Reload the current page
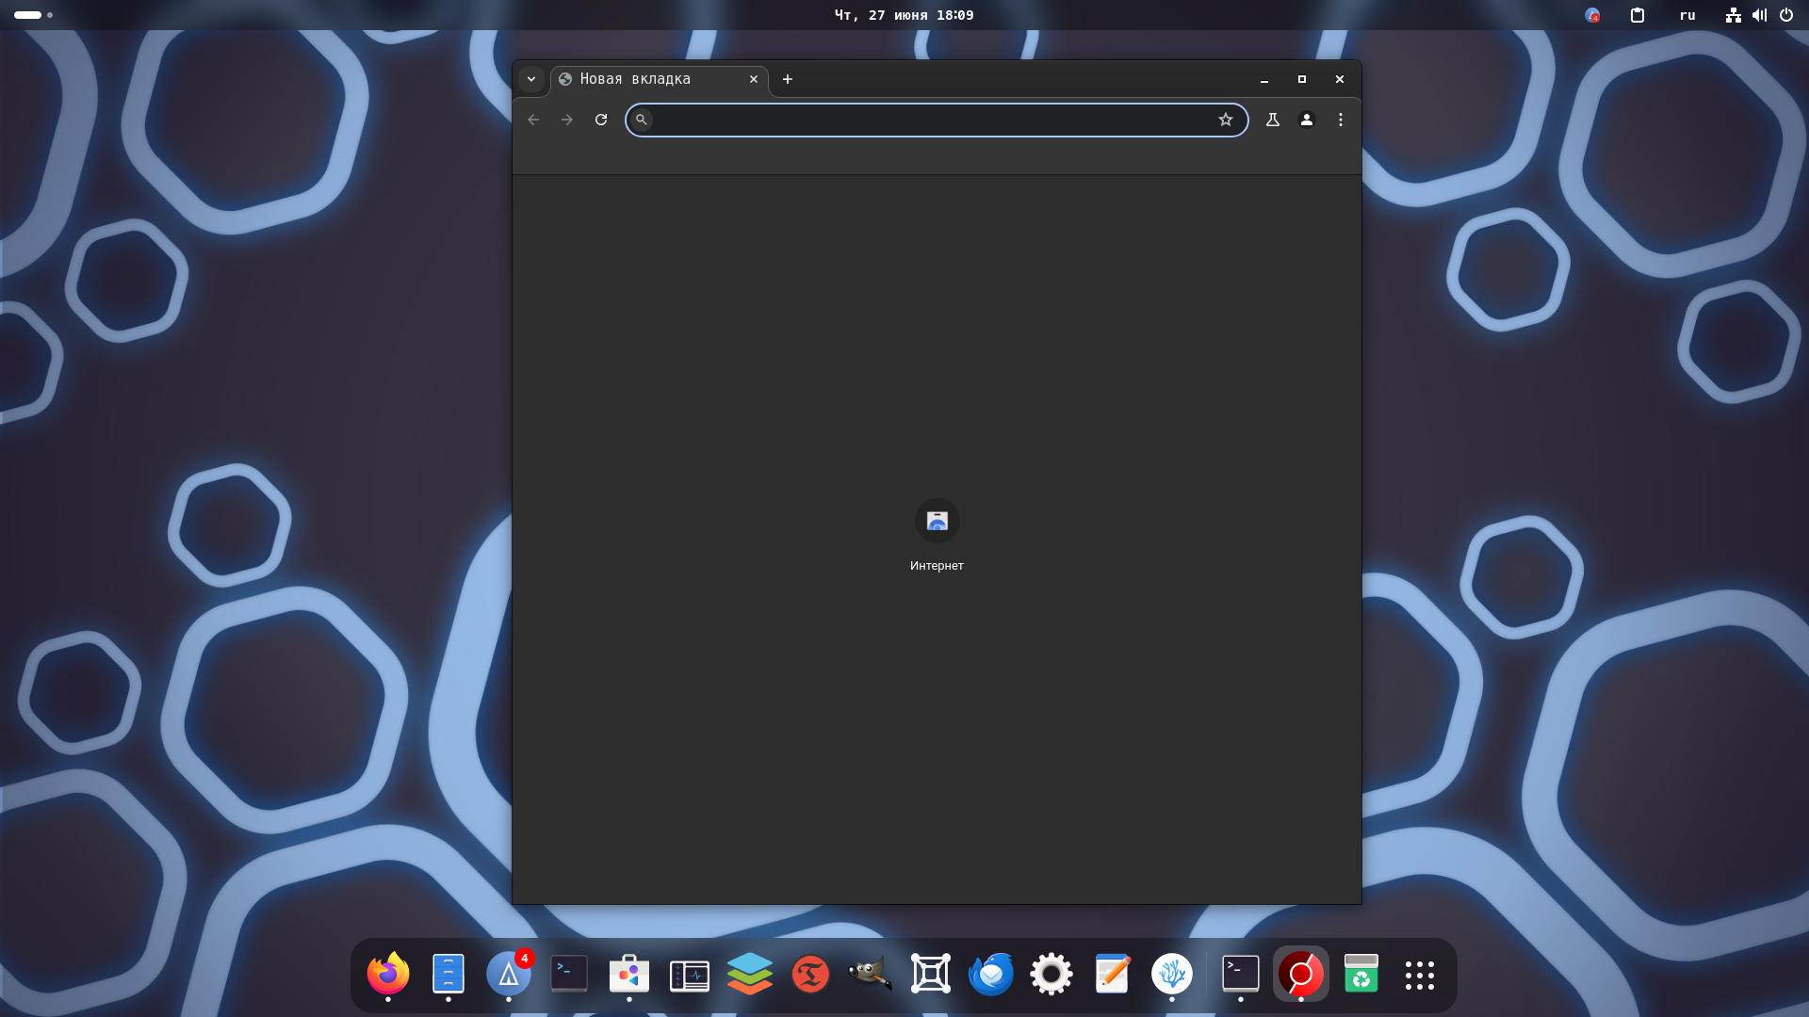 point(601,120)
